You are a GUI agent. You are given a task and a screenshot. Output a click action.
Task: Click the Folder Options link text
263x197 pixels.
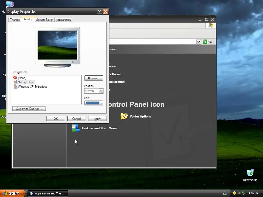140,116
